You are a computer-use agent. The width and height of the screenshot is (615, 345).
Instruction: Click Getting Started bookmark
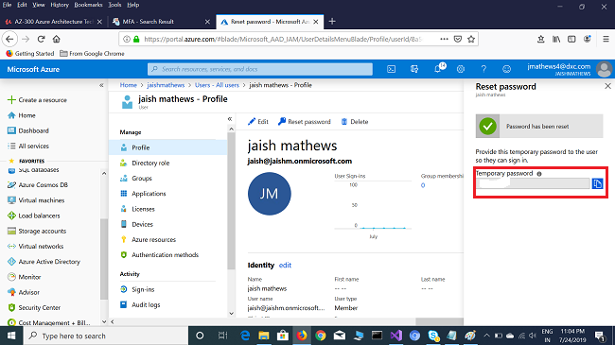30,53
